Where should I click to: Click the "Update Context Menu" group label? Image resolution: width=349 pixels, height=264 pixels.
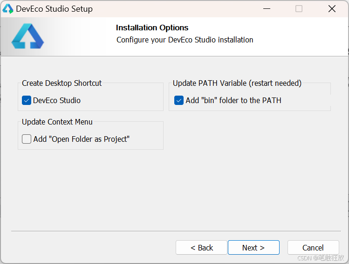click(57, 122)
